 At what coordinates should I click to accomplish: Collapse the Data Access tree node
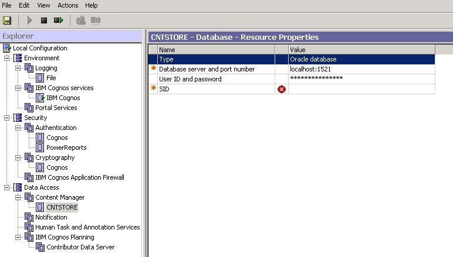click(6, 187)
